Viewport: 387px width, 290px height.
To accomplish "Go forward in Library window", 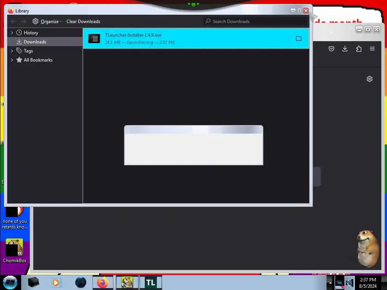I will (23, 22).
